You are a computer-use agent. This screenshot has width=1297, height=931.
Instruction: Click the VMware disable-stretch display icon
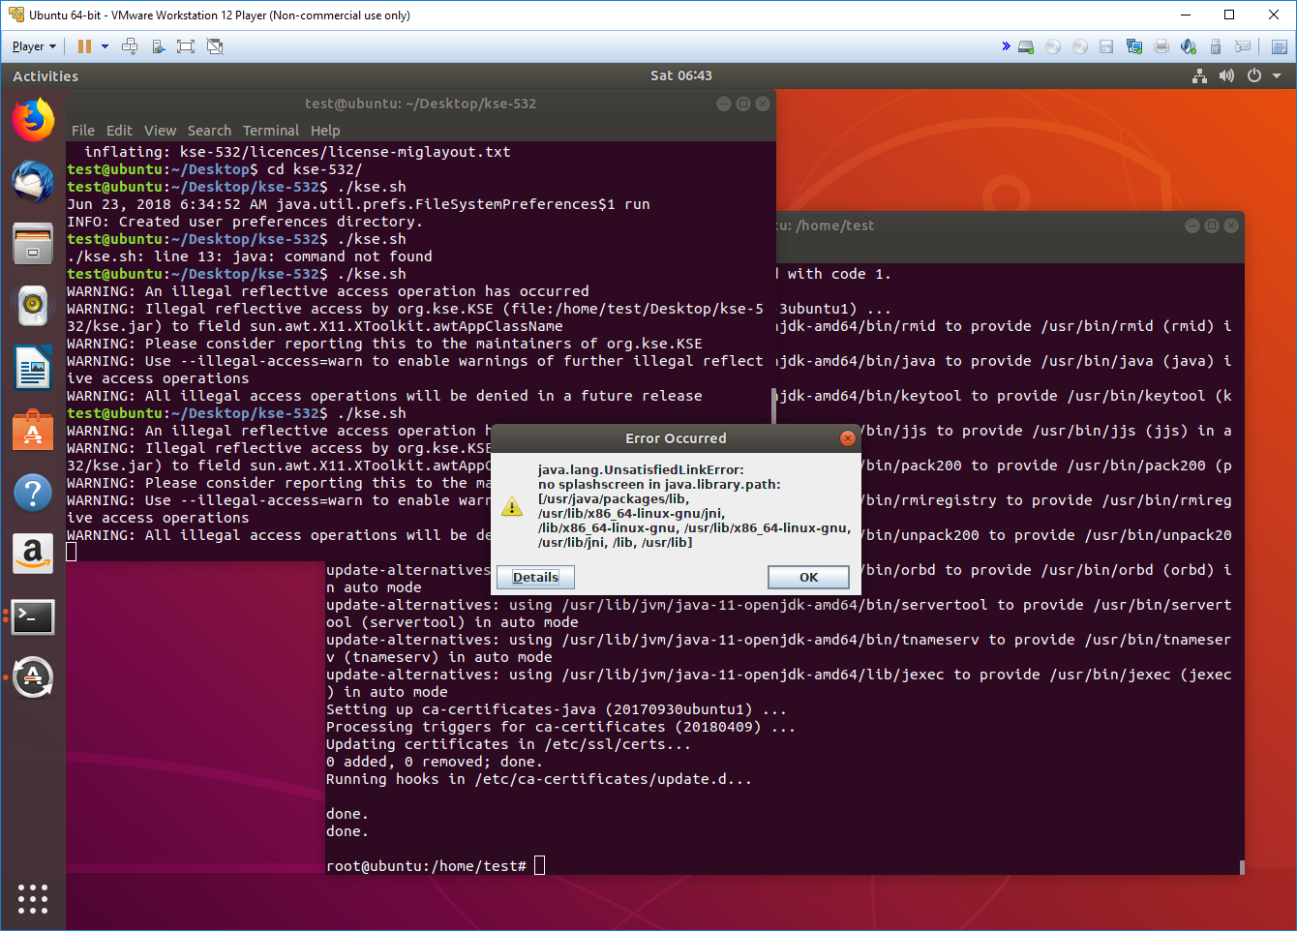[215, 46]
